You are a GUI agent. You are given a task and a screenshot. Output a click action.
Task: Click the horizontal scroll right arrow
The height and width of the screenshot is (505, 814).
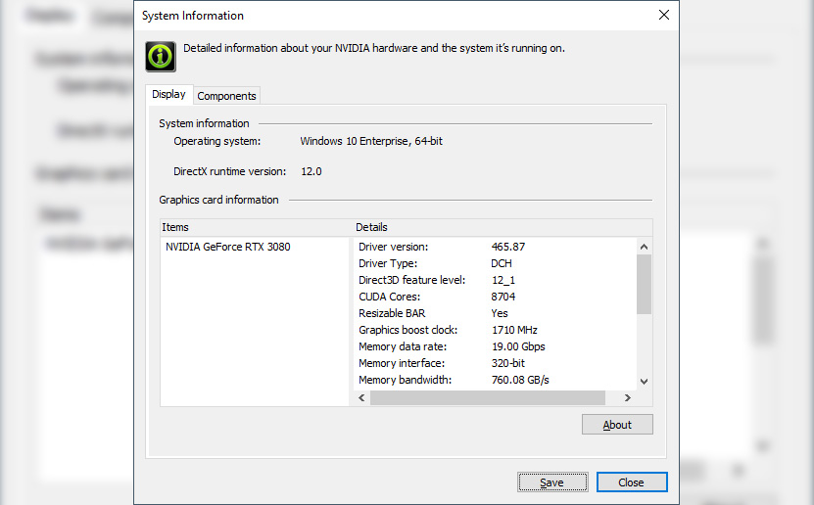click(628, 398)
